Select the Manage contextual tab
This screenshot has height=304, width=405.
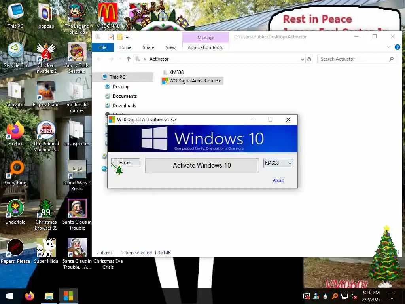(x=206, y=38)
